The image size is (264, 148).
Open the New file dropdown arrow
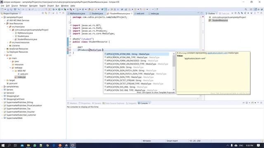point(5,9)
